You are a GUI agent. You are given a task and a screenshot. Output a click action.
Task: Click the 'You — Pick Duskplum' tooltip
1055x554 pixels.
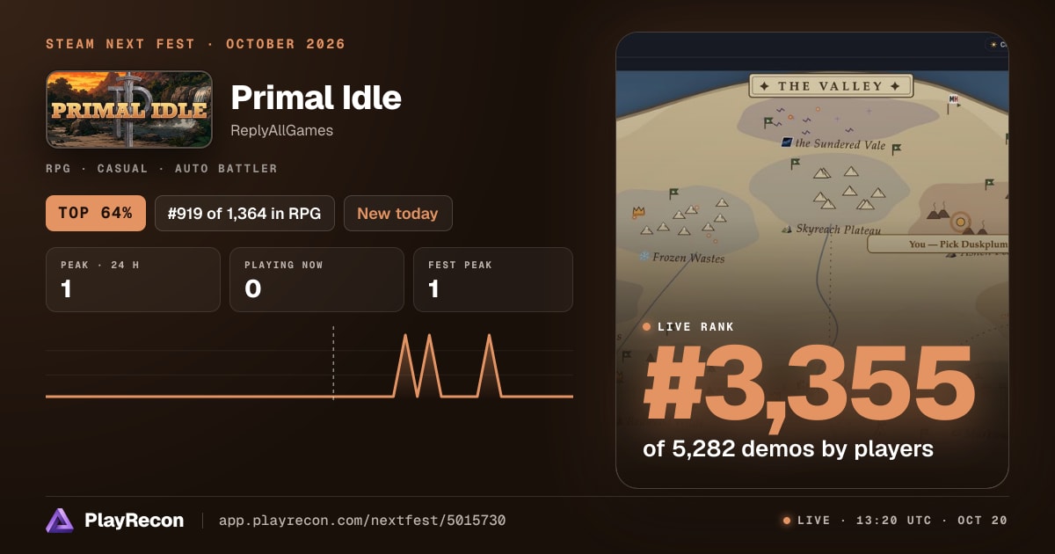point(938,244)
